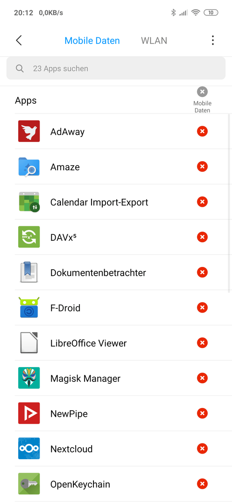The height and width of the screenshot is (503, 232).
Task: Toggle the Mobile Daten column header for all apps
Action: (x=202, y=100)
